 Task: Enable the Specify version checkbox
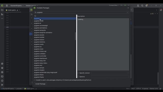pyautogui.click(x=78, y=73)
